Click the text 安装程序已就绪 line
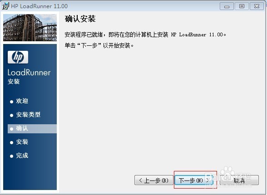 pyautogui.click(x=145, y=34)
